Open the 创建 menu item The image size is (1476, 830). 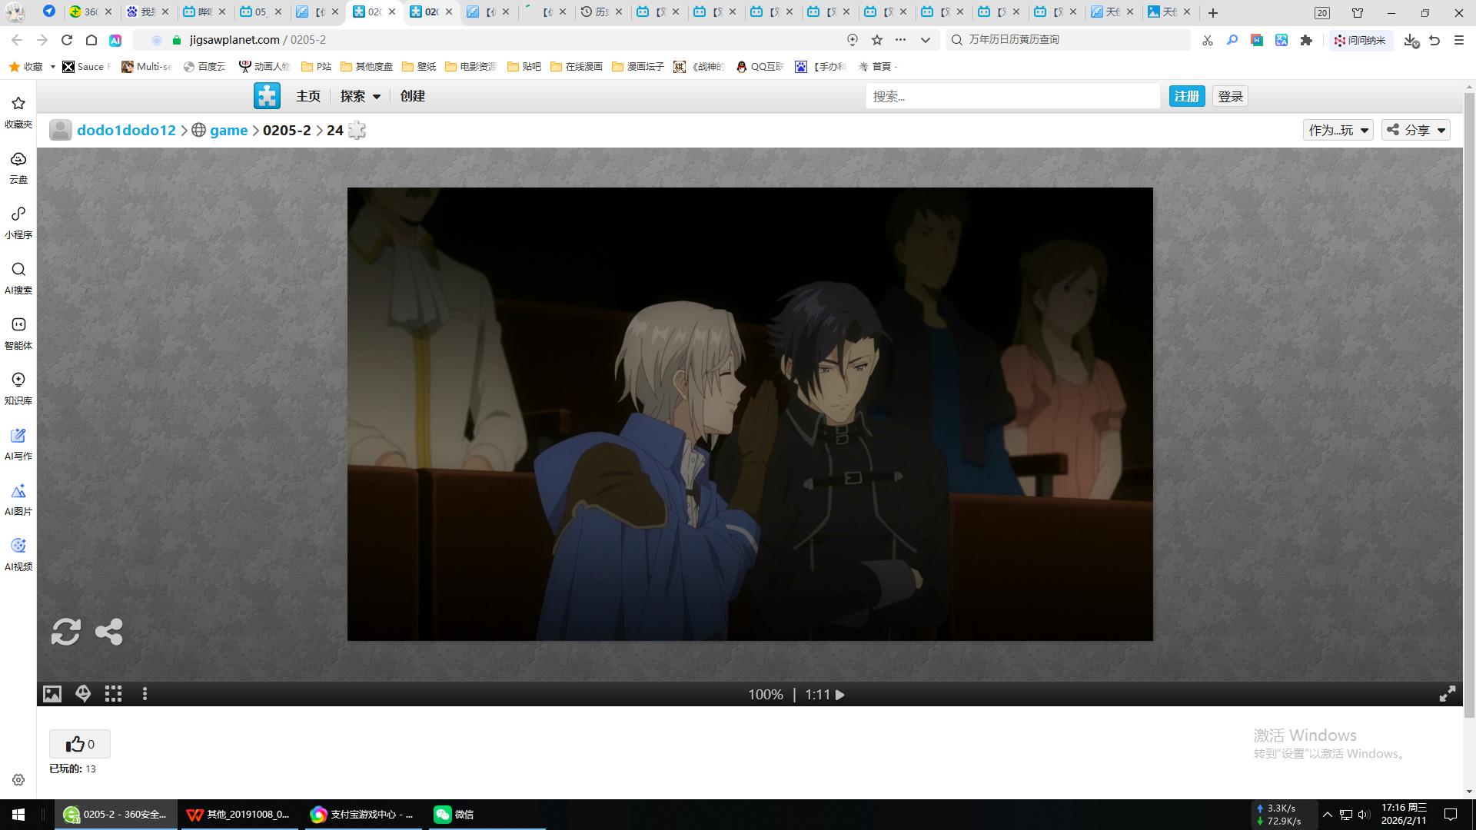click(412, 96)
